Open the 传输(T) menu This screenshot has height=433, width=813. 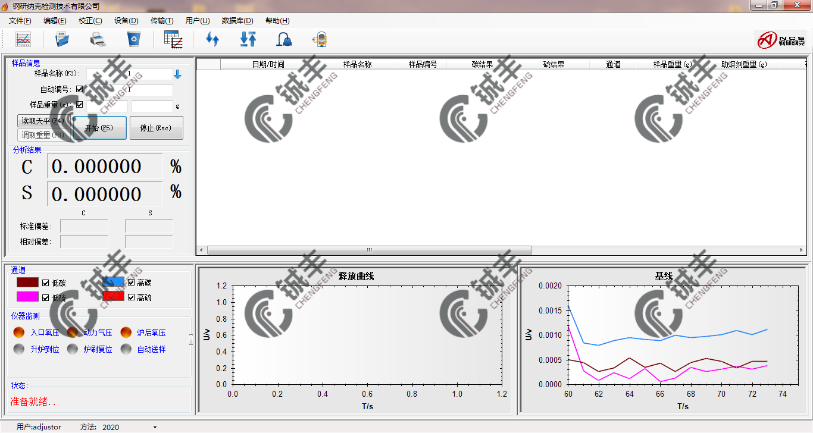[x=162, y=20]
